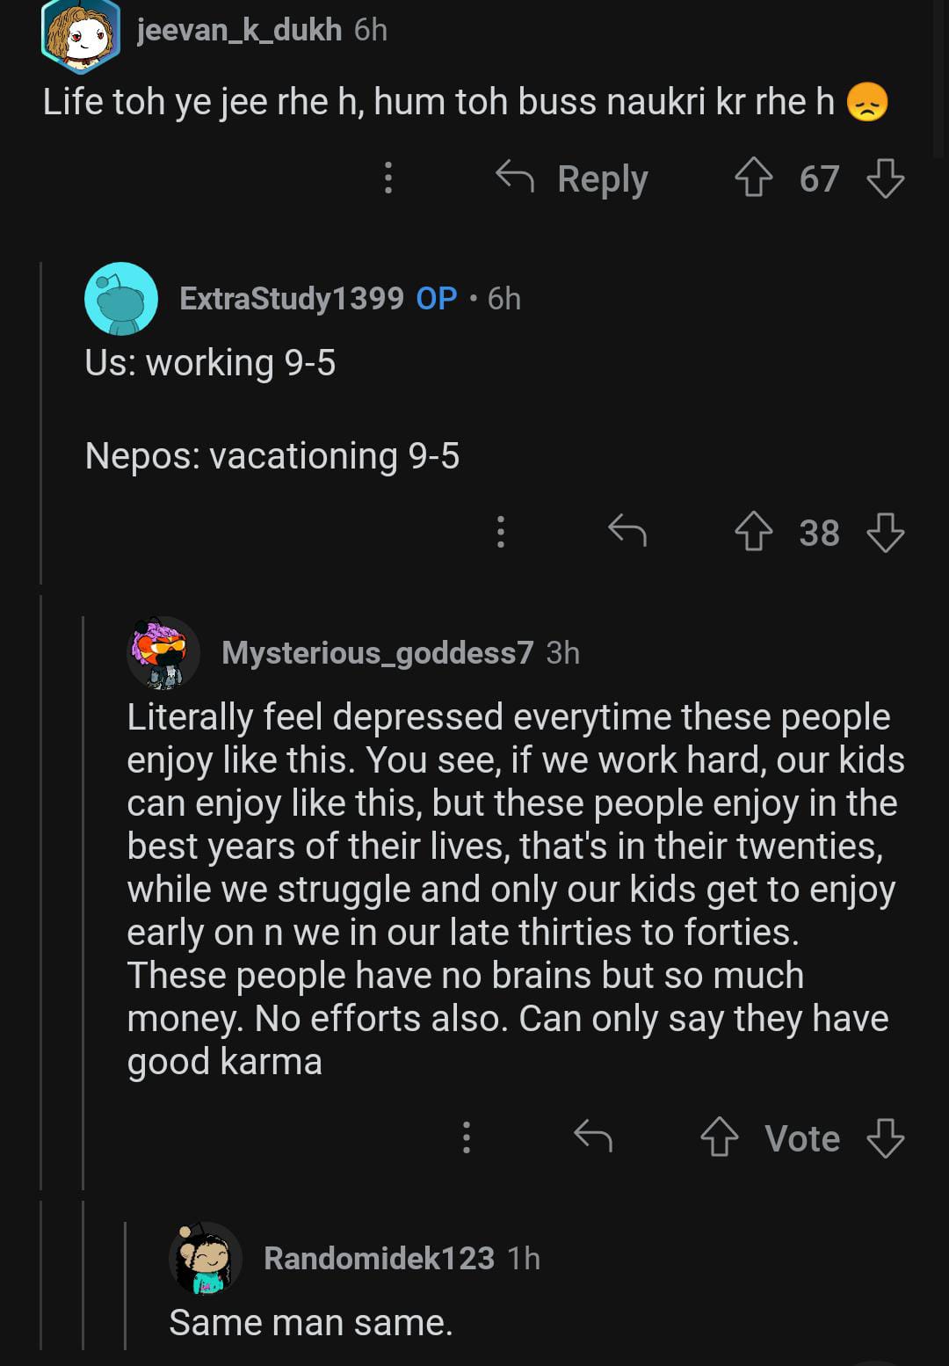Open more options for jeevan_k_dukh's comment

coord(388,178)
